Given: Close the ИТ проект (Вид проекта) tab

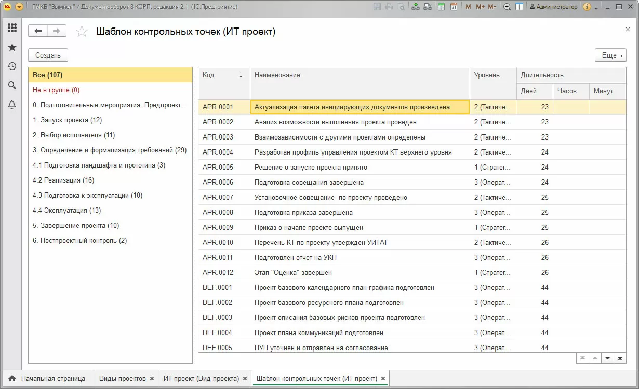Looking at the screenshot, I should [x=246, y=379].
